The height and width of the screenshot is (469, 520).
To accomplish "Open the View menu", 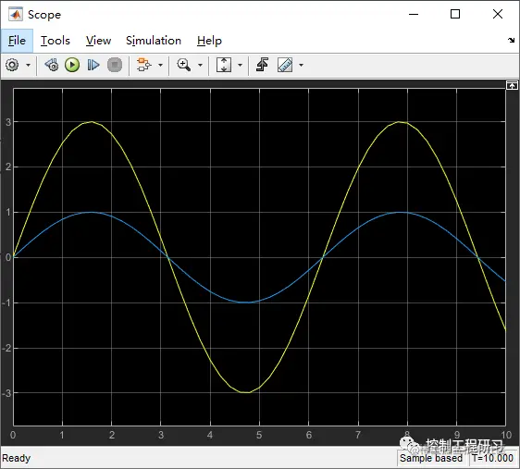I will 98,41.
